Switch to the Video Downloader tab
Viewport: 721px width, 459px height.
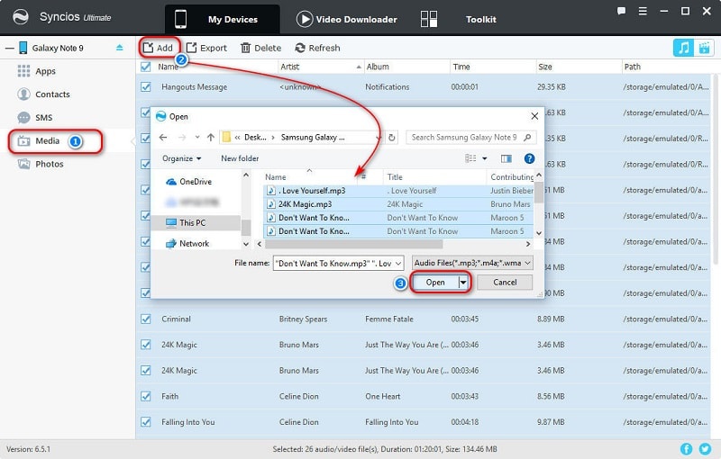(347, 19)
